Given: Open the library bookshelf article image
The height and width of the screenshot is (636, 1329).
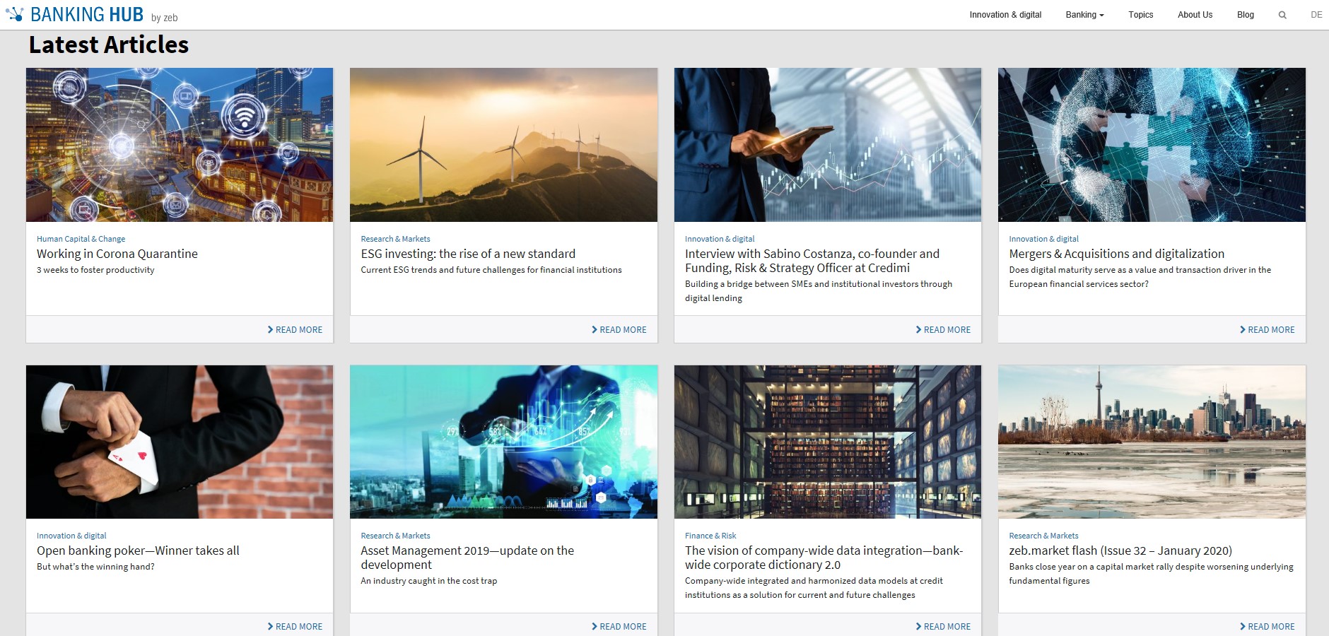Looking at the screenshot, I should pyautogui.click(x=827, y=442).
